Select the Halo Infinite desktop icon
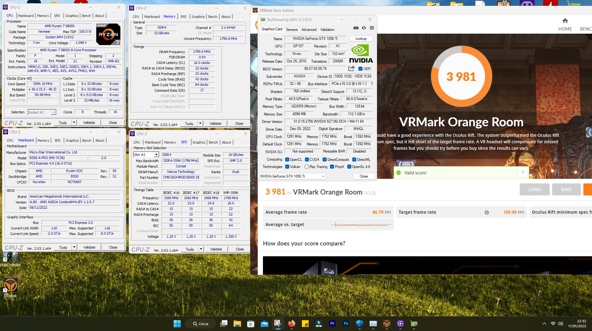Screen dimensions: 592x331 tap(10, 259)
